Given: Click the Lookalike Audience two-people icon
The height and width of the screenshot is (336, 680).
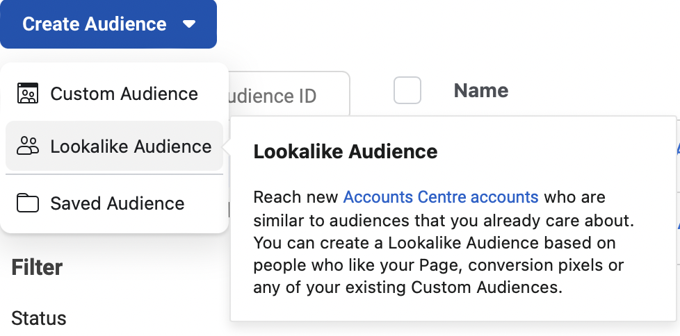Looking at the screenshot, I should point(28,146).
